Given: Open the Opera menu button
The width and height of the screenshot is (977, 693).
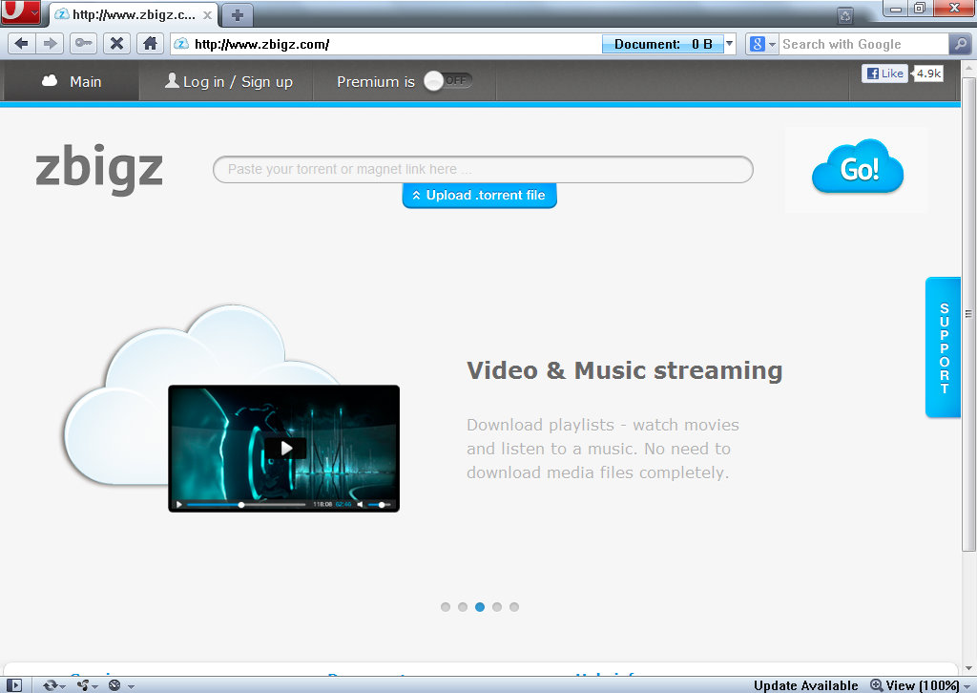Looking at the screenshot, I should [20, 11].
